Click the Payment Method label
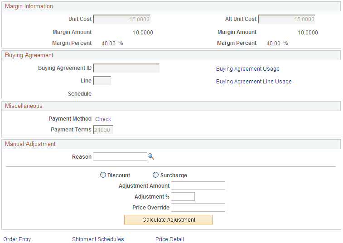The width and height of the screenshot is (343, 243). coord(70,119)
